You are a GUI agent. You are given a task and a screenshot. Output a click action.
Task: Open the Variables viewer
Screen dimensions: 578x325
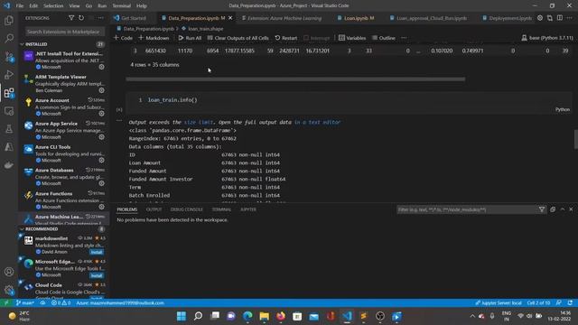tap(352, 38)
